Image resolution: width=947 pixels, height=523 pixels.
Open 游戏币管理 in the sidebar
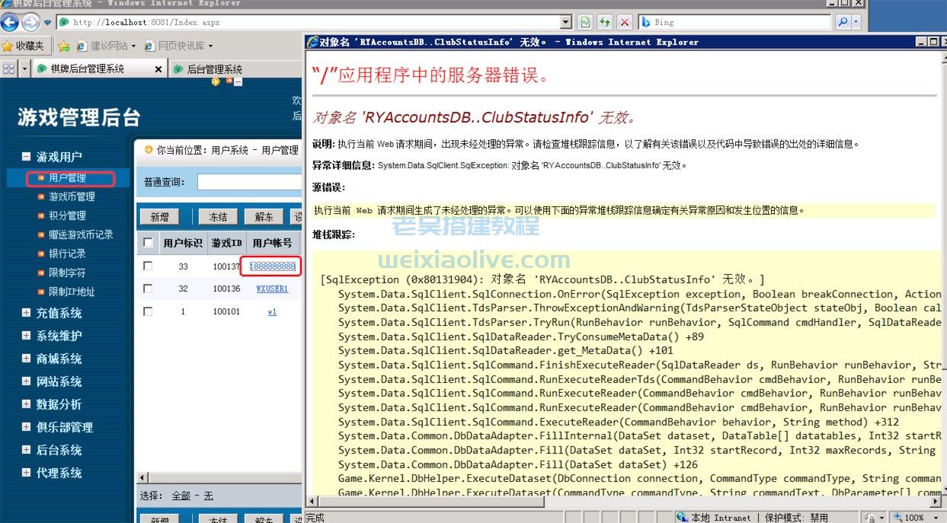[72, 196]
